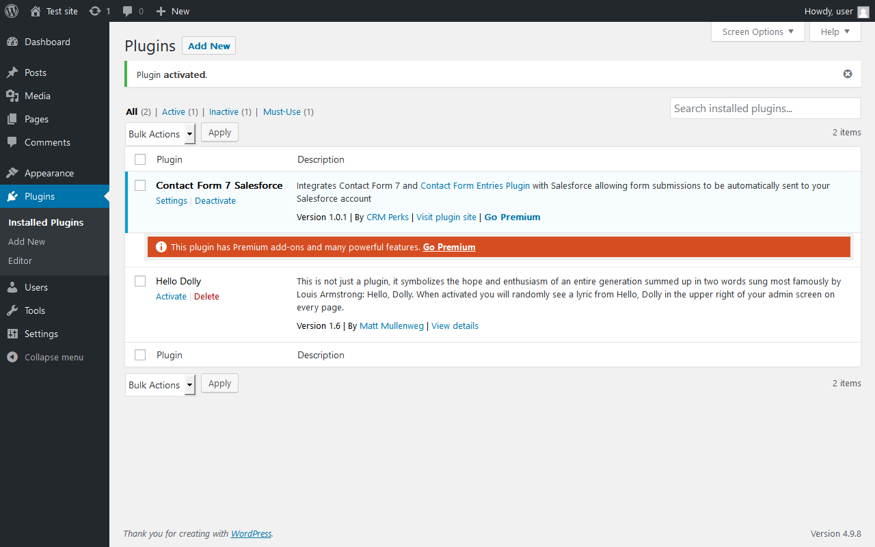Collapse the sidebar menu arrow icon

pyautogui.click(x=12, y=357)
